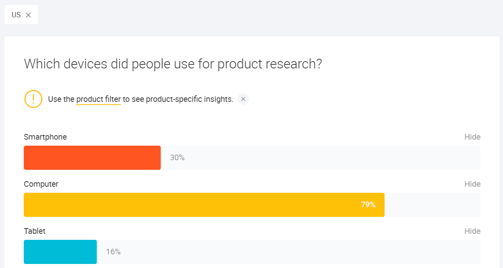Click the 16% value label

point(113,252)
